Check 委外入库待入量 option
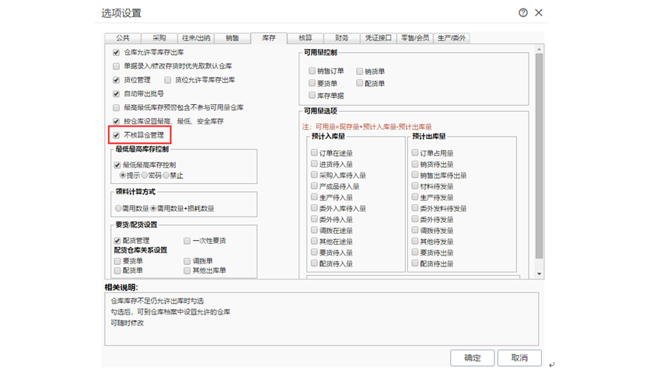This screenshot has height=372, width=650. coord(314,208)
